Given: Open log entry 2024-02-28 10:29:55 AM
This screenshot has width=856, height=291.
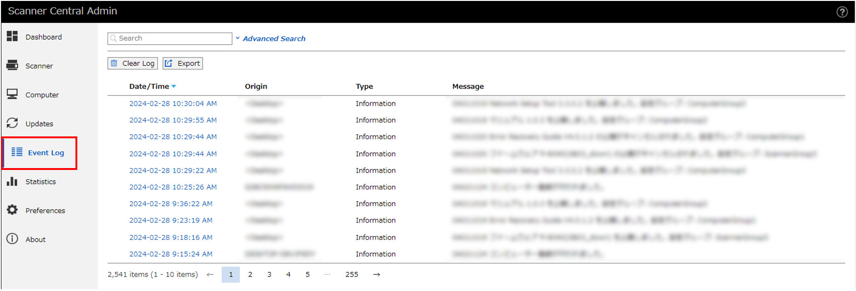Looking at the screenshot, I should pos(173,120).
